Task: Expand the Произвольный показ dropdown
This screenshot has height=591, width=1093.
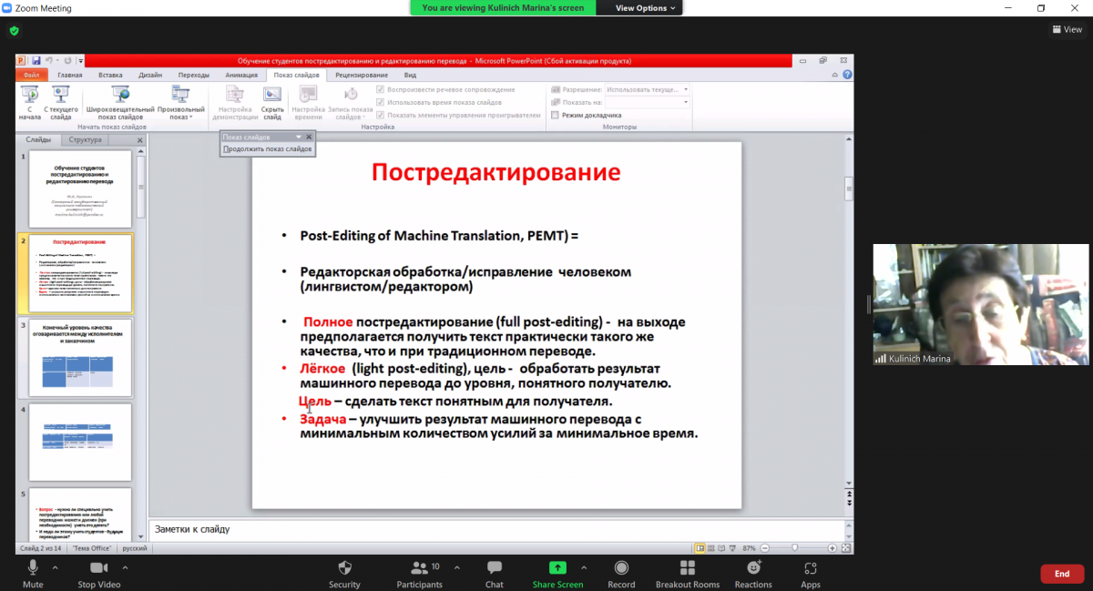Action: [x=180, y=103]
